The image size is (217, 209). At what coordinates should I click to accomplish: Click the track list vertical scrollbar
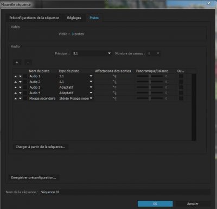coord(194,107)
